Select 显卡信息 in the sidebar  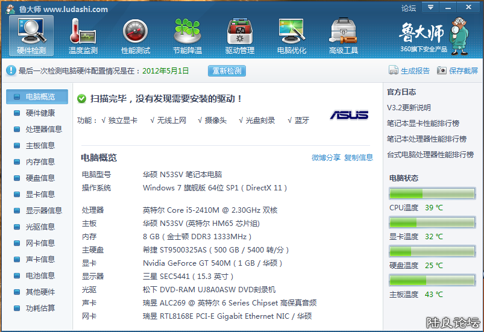[40, 194]
